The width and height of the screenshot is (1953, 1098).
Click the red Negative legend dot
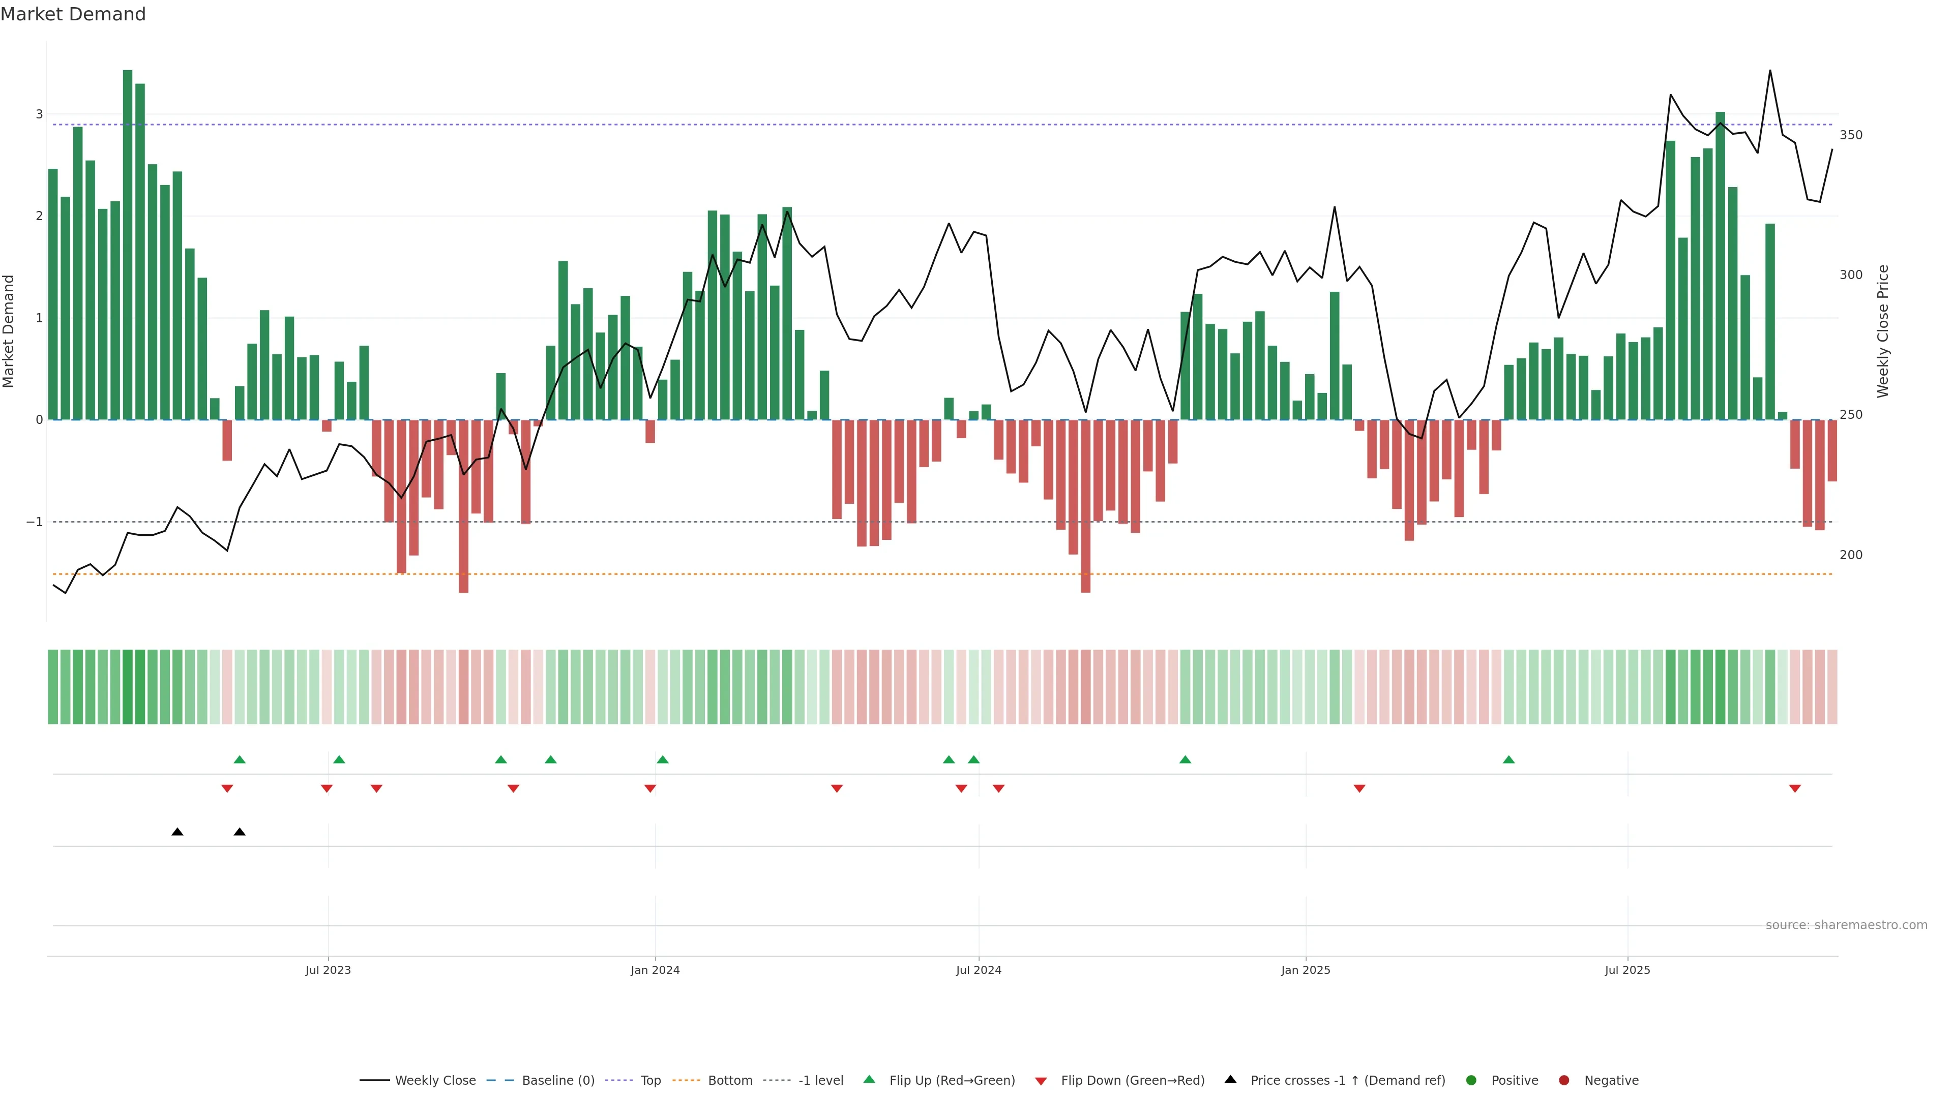coord(1564,1081)
